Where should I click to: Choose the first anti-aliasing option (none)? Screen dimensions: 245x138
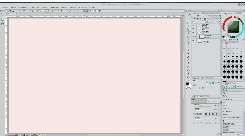click(x=206, y=114)
